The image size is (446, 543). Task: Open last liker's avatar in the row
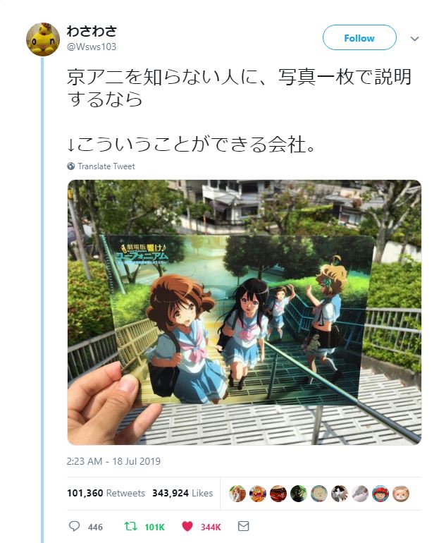(x=401, y=494)
